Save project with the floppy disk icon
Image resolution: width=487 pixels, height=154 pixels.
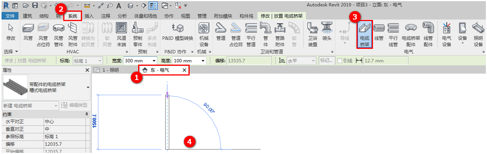(x=35, y=6)
